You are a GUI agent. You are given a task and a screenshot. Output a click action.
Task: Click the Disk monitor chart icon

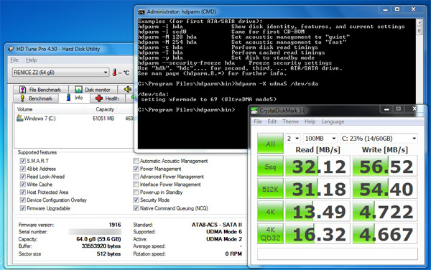click(x=78, y=90)
